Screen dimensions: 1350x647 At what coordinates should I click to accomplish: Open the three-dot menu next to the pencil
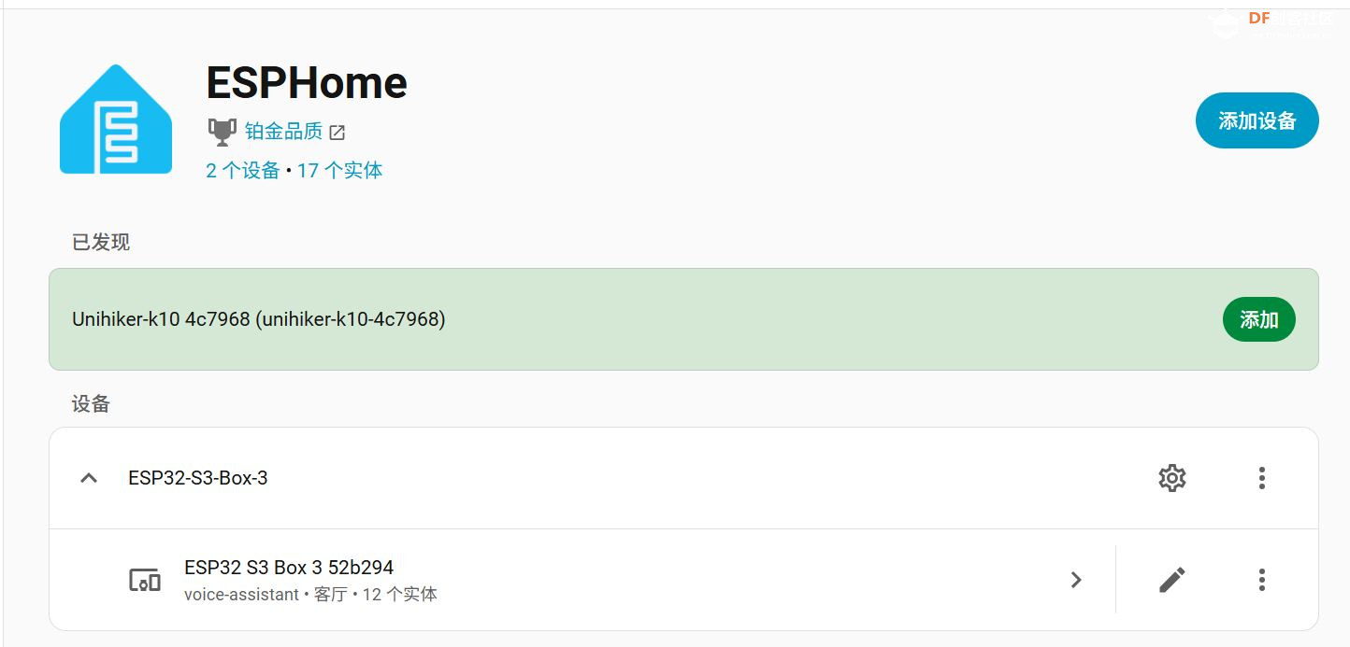tap(1261, 579)
